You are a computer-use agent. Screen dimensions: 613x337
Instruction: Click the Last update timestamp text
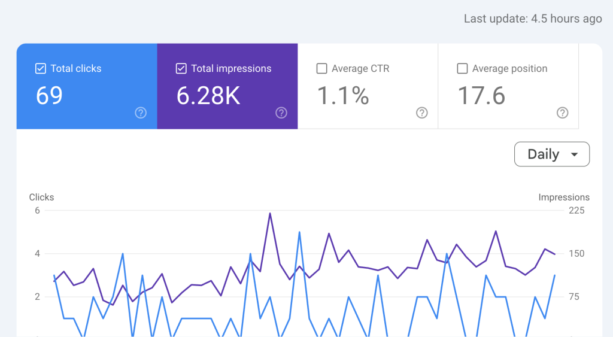(533, 19)
